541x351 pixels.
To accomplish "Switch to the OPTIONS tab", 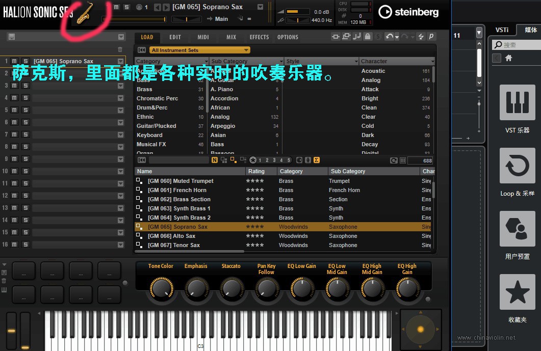I will point(288,37).
